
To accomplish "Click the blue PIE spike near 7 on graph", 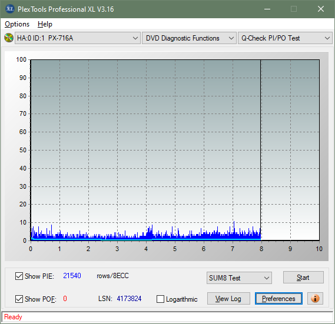I will pyautogui.click(x=234, y=229).
